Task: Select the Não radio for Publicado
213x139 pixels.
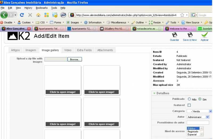Action: [x=189, y=99]
